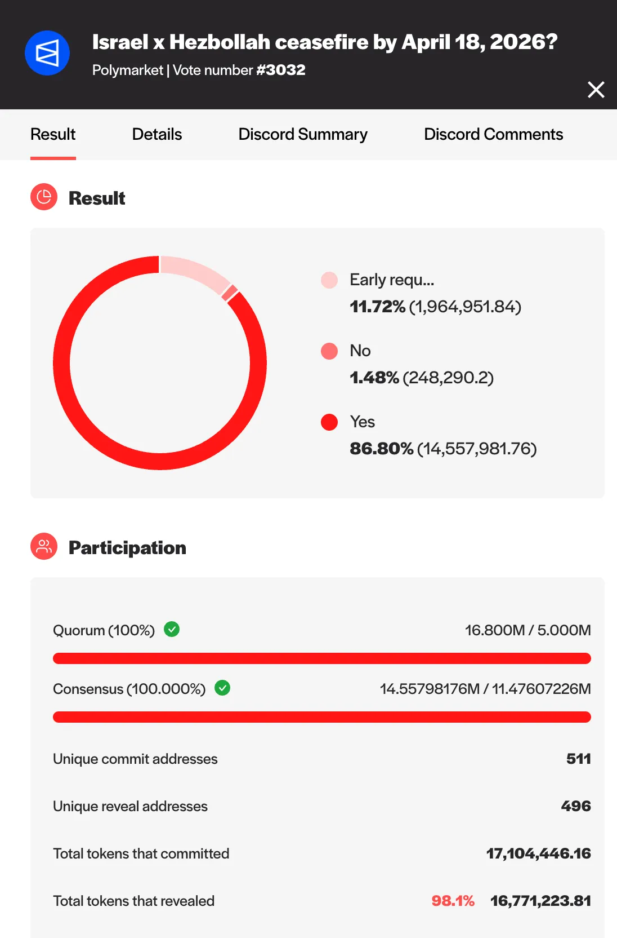Click the Consensus red progress bar
Image resolution: width=617 pixels, height=938 pixels.
coord(321,717)
